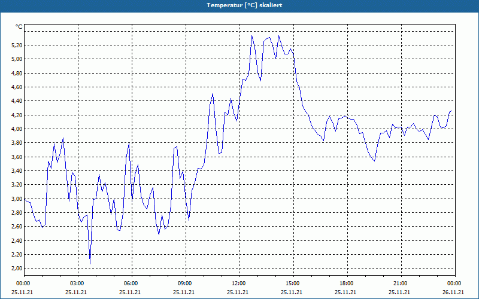Click the 12:00 time axis label

(x=239, y=283)
